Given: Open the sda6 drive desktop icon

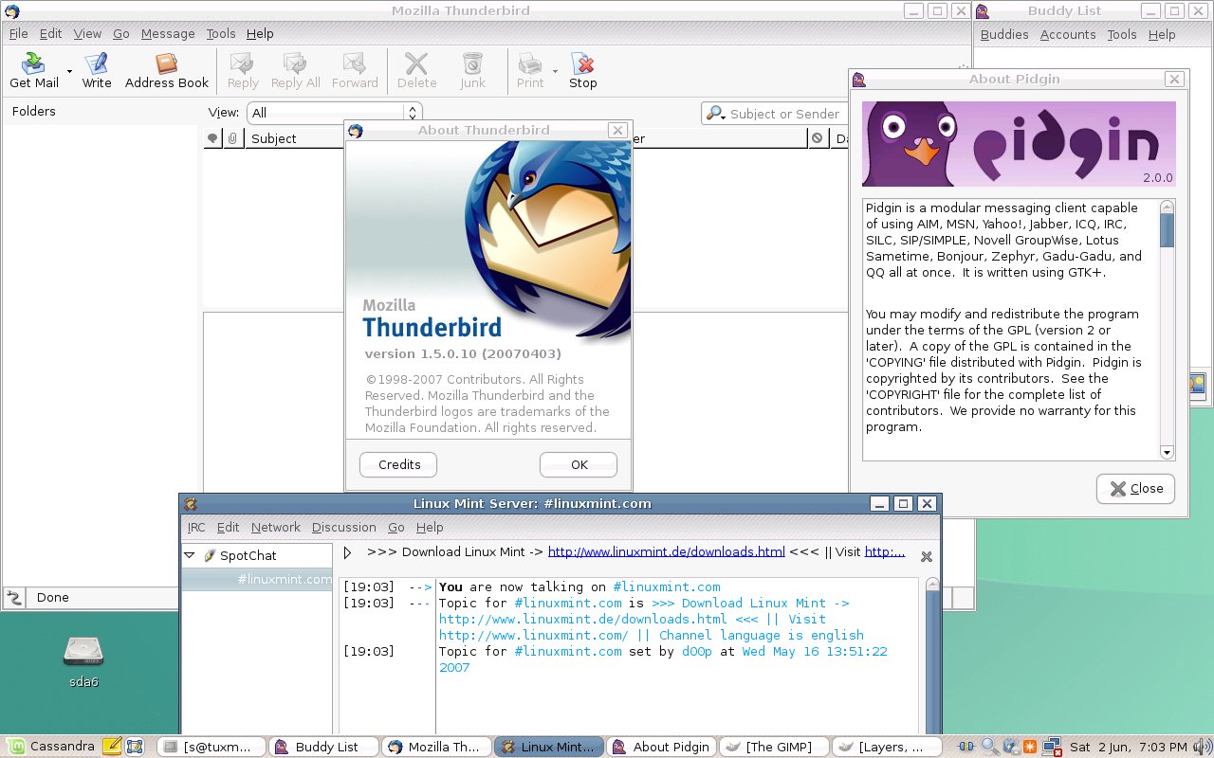Looking at the screenshot, I should click(x=83, y=659).
